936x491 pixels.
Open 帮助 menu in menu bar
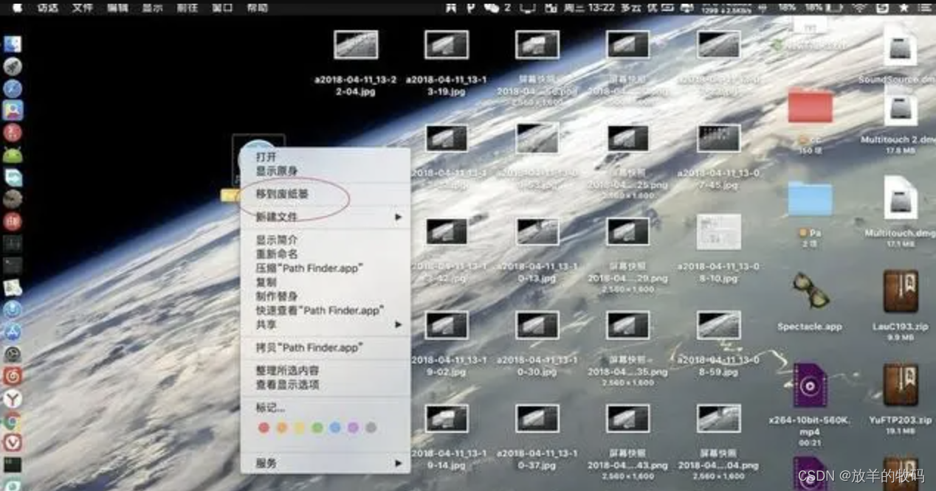point(257,7)
